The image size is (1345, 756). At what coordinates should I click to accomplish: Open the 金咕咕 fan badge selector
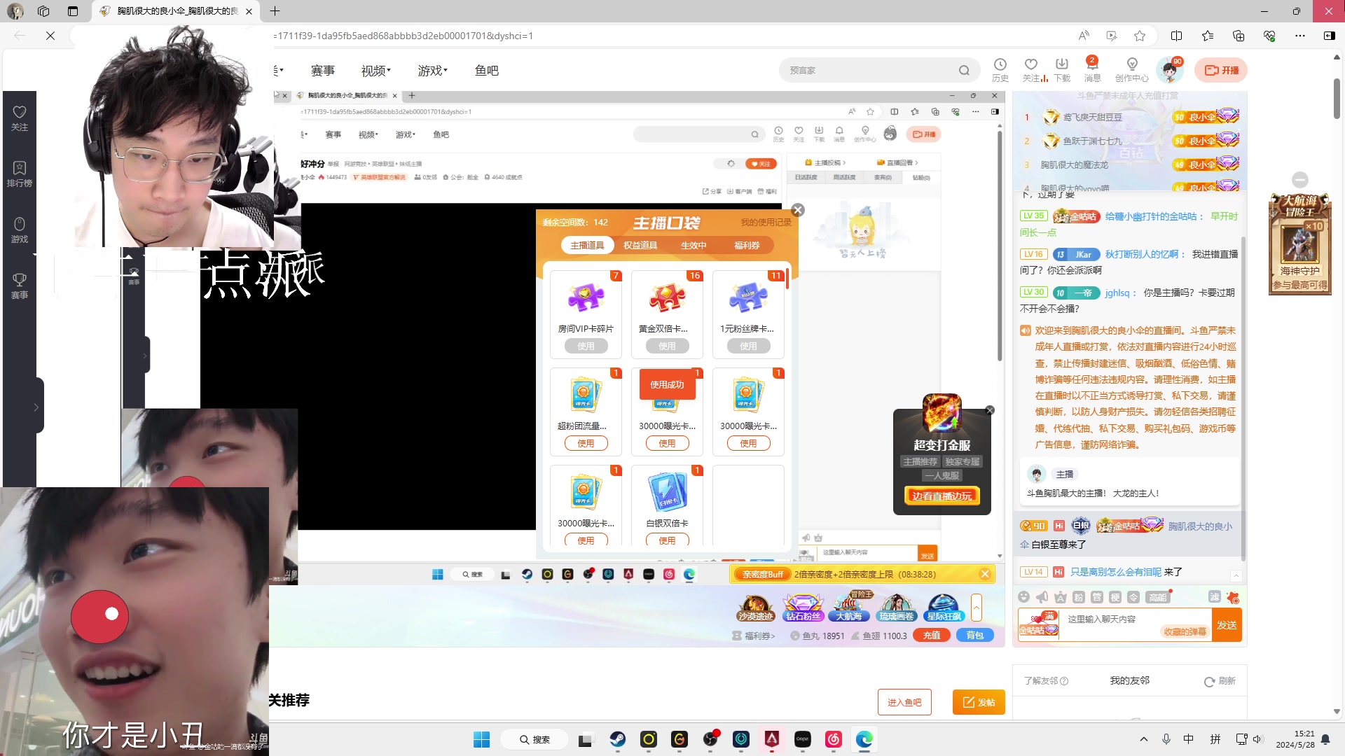click(1038, 624)
